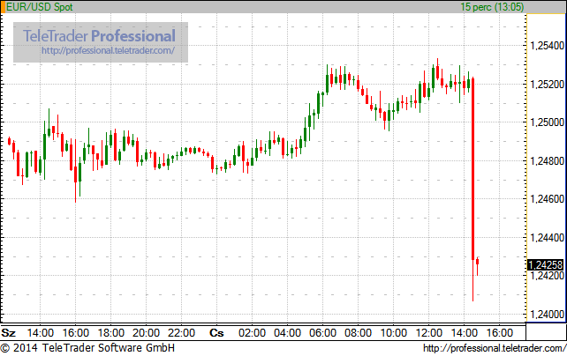Click the 20:00 time axis label
Viewport: 567px width, 356px height.
click(146, 332)
